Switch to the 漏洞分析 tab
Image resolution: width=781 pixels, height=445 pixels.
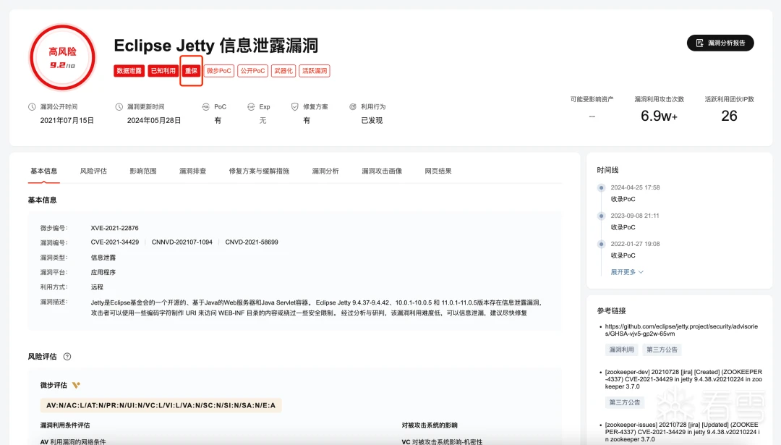[325, 171]
